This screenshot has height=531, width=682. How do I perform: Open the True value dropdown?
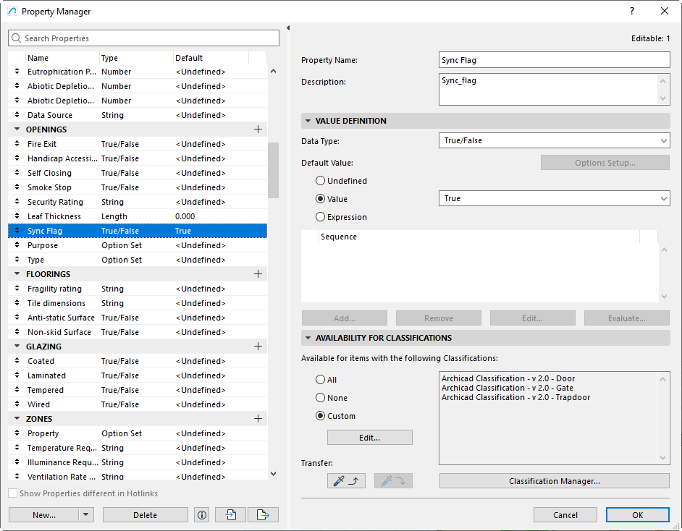pyautogui.click(x=554, y=198)
